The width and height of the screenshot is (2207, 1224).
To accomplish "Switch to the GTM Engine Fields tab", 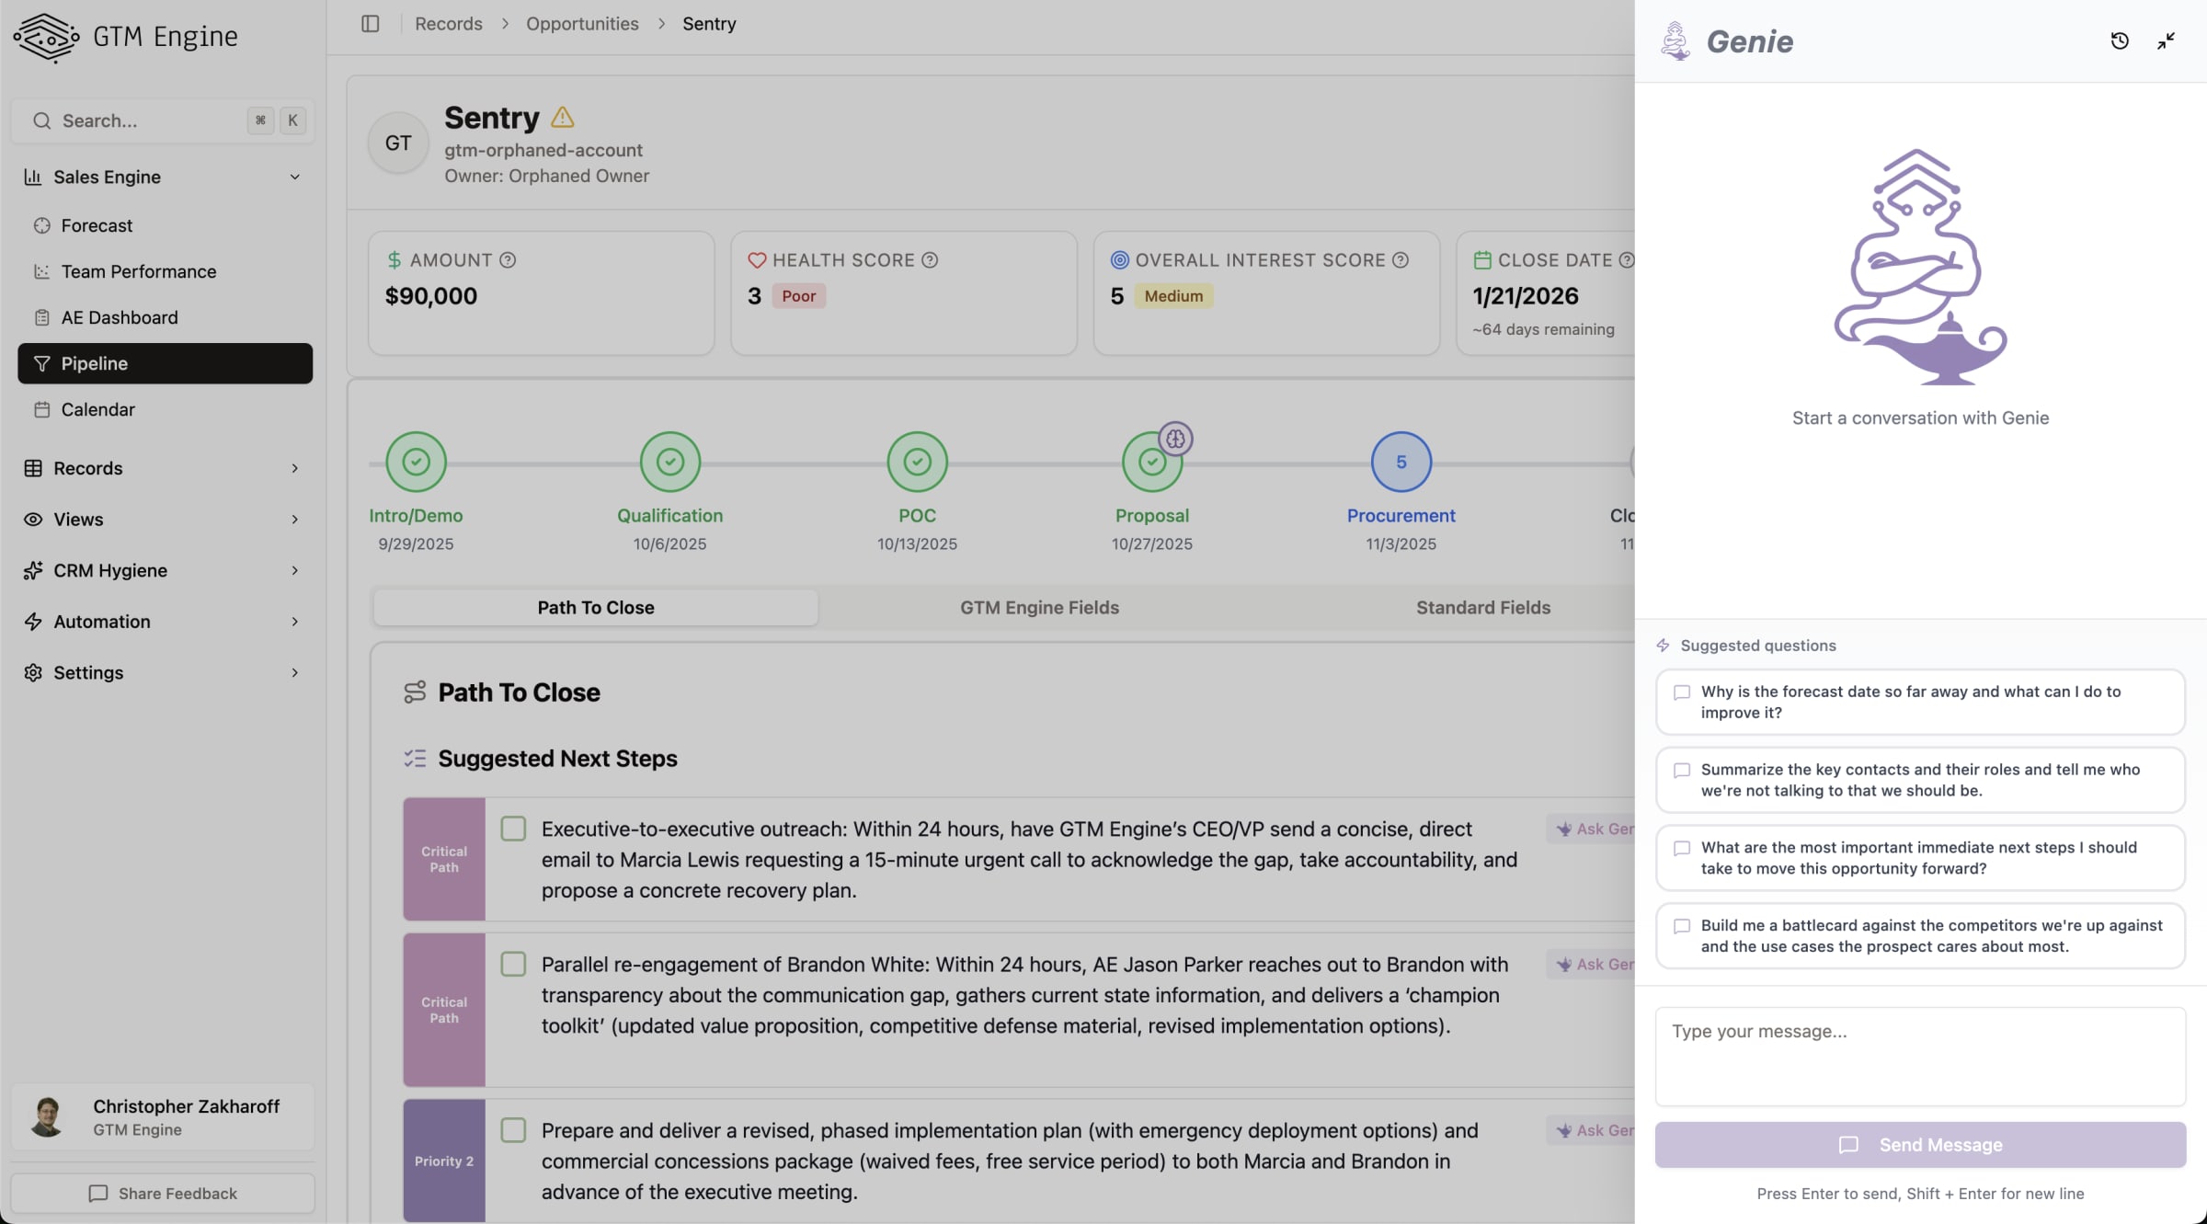I will click(x=1039, y=608).
